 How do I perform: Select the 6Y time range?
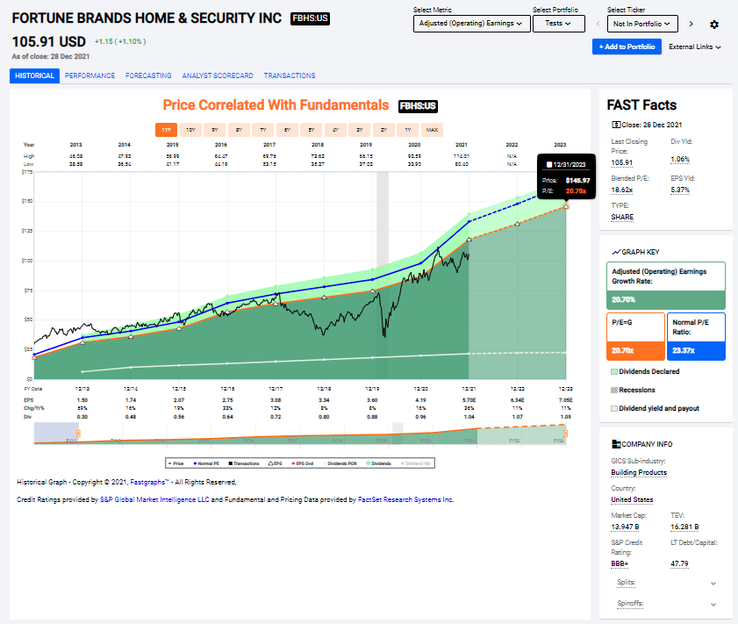(x=287, y=130)
